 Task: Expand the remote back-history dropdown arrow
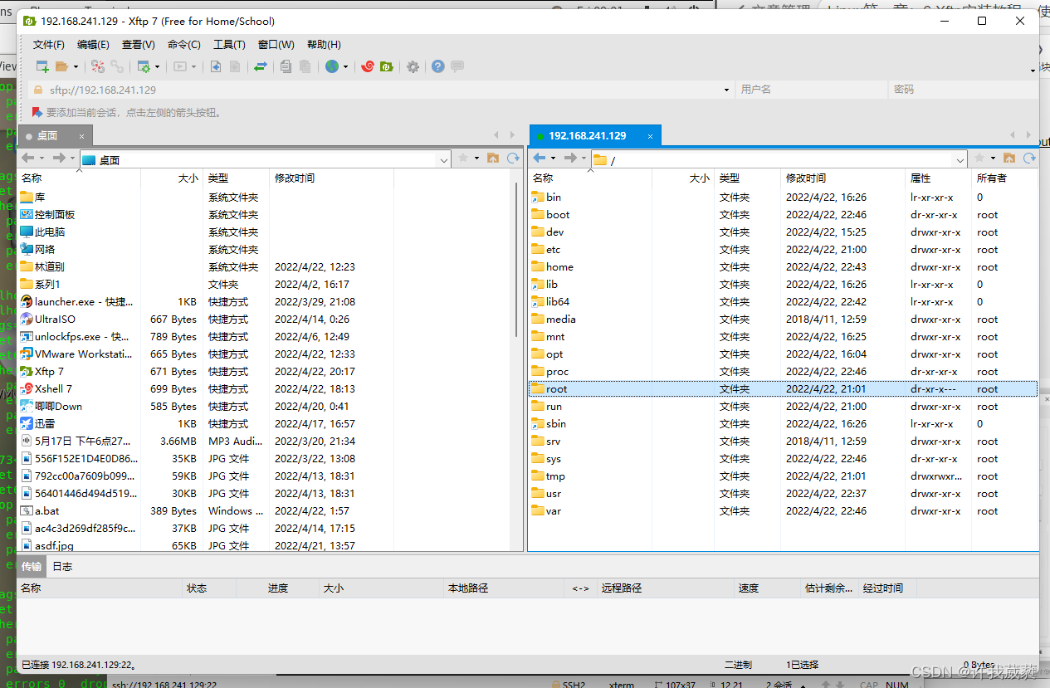[x=553, y=158]
